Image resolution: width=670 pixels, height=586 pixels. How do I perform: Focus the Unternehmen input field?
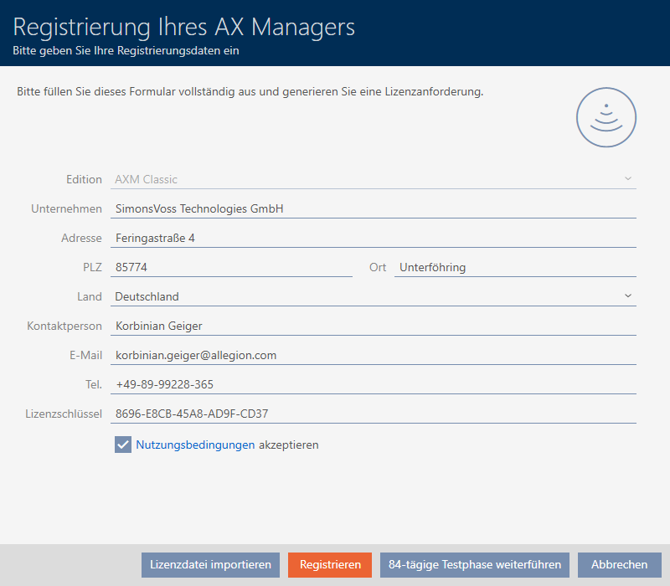373,208
